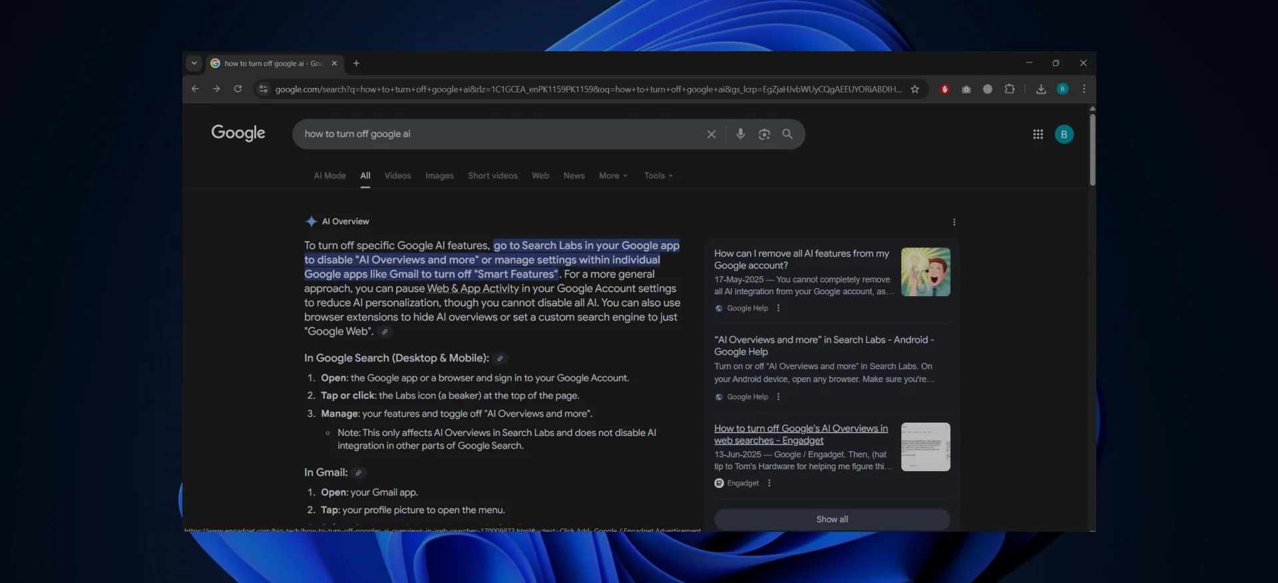Switch to the Images tab
The image size is (1278, 583).
tap(439, 176)
